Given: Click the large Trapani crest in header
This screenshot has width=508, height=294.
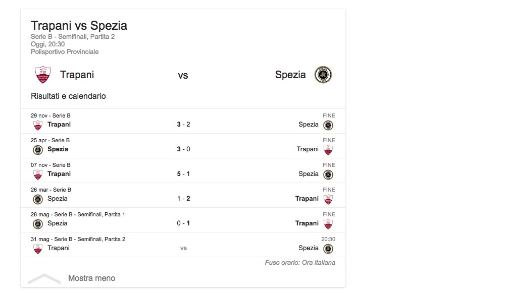Looking at the screenshot, I should pos(43,75).
